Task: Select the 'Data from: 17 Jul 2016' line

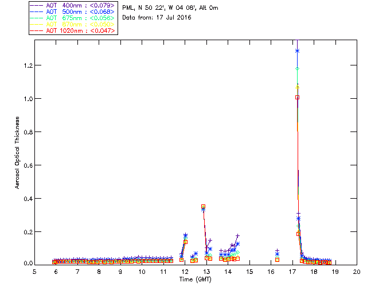Action: (157, 17)
